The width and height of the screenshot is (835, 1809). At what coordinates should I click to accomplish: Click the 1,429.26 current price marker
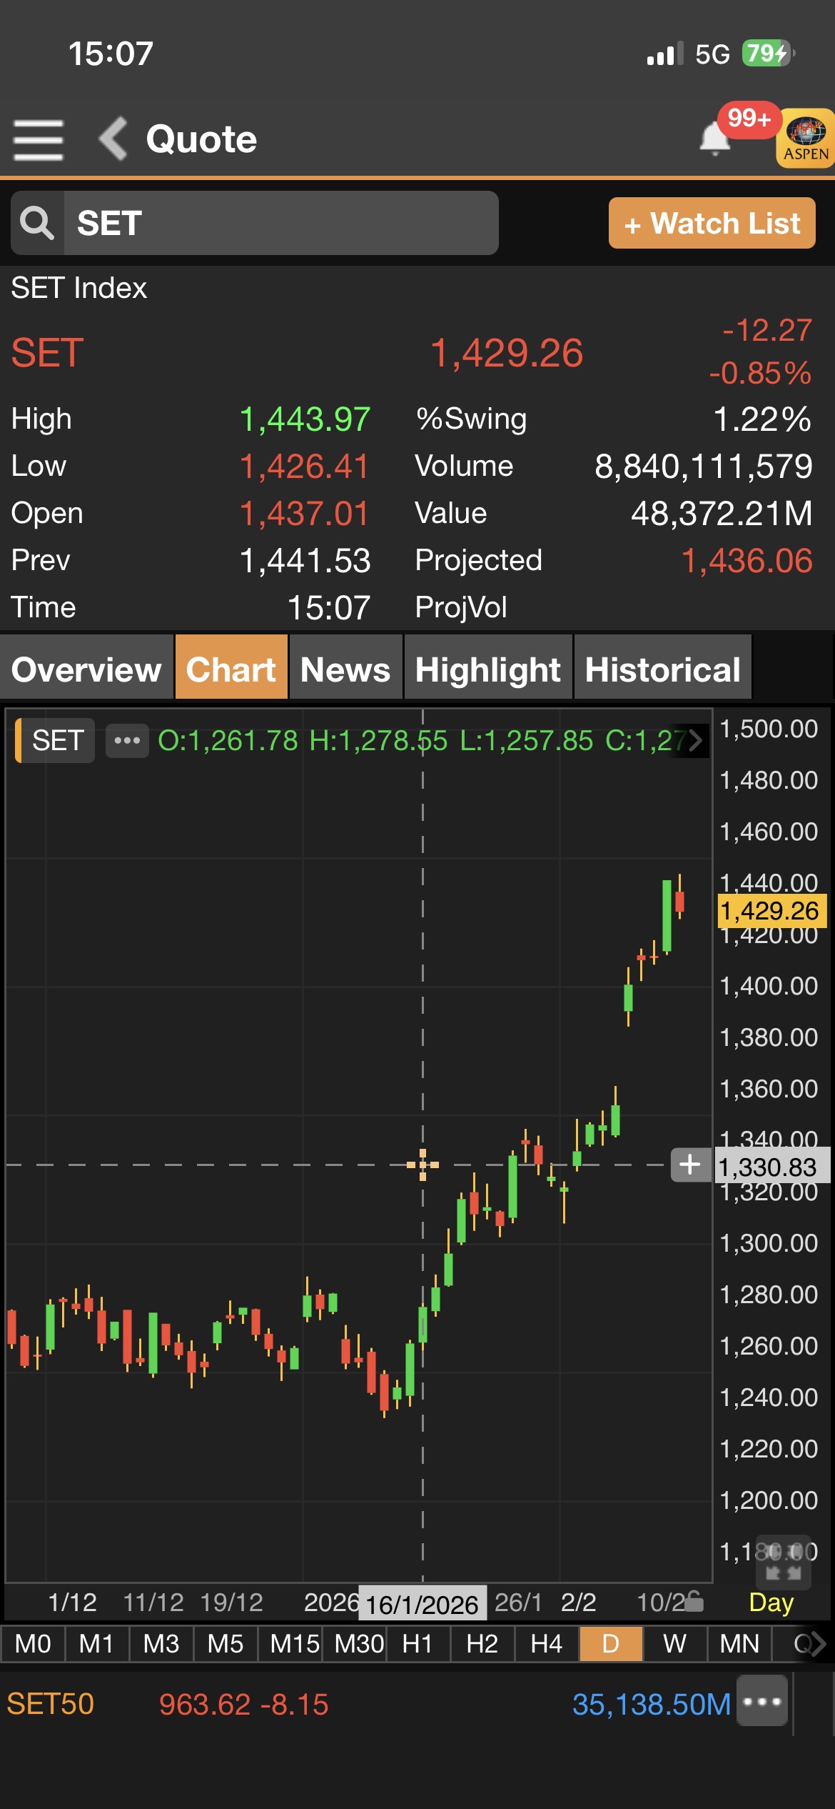pyautogui.click(x=770, y=911)
